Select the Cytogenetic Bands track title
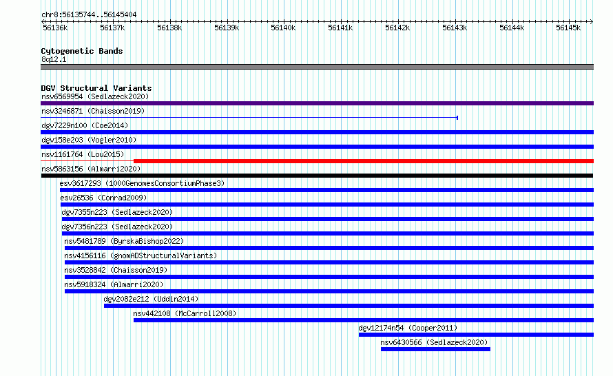This screenshot has height=376, width=613. tap(82, 51)
